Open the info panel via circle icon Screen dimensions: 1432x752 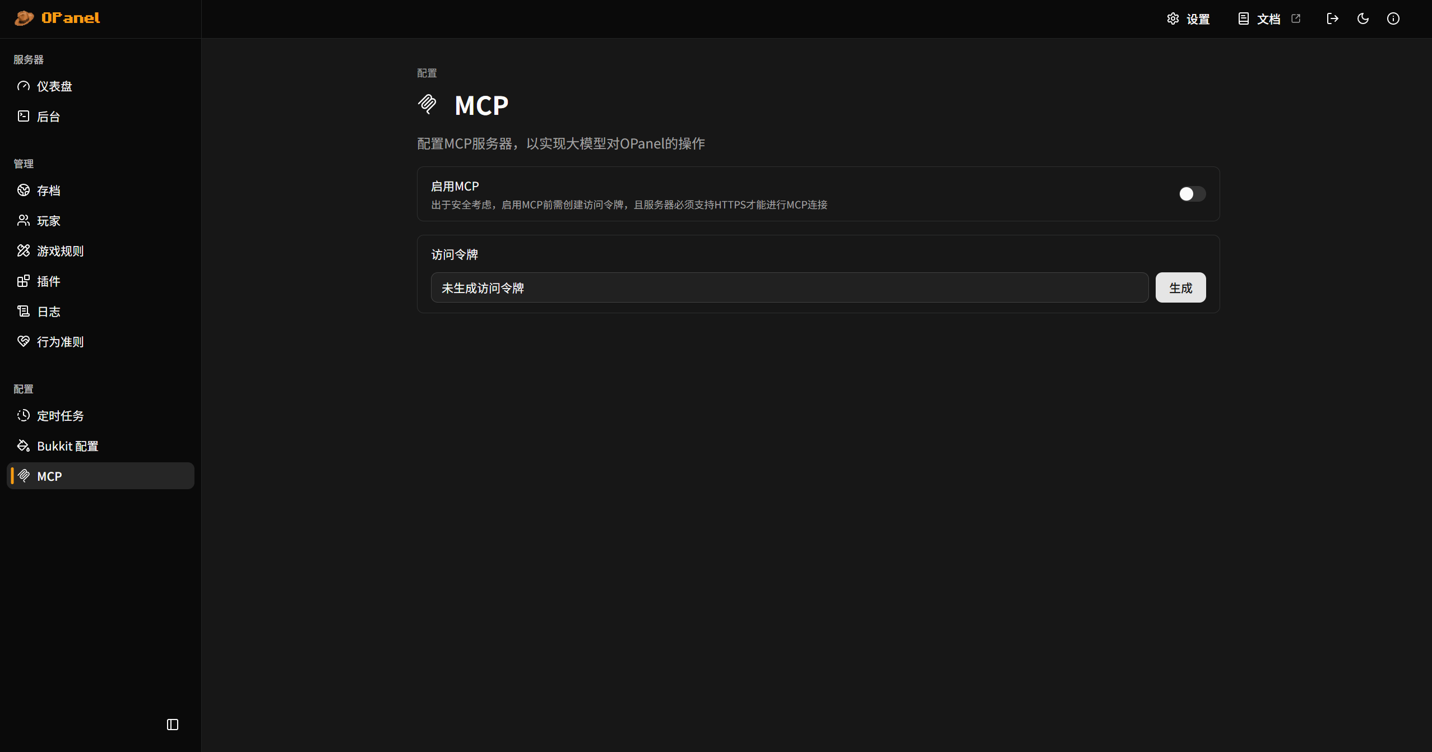click(1394, 18)
